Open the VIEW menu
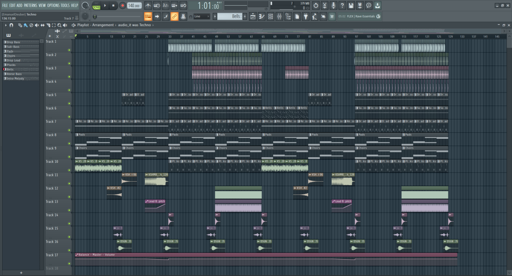512x276 pixels. pyautogui.click(x=42, y=5)
